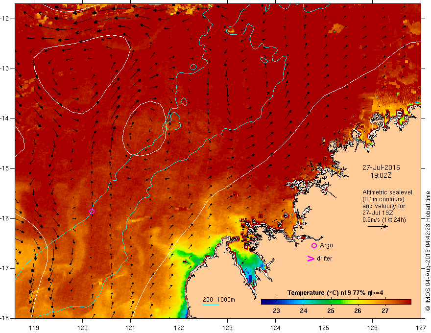The width and height of the screenshot is (431, 333).
Task: Click the 'drifter' legend label
Action: click(324, 259)
